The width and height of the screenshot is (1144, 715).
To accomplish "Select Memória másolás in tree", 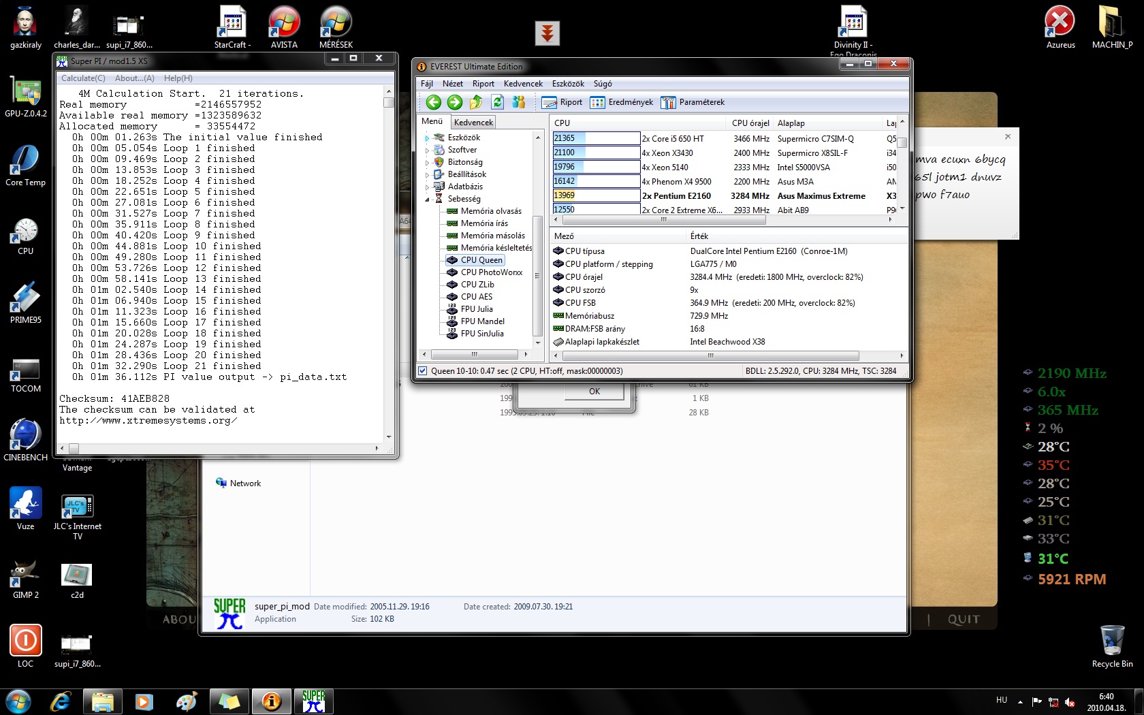I will [x=493, y=236].
